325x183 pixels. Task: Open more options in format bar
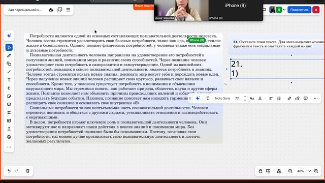coord(316,98)
